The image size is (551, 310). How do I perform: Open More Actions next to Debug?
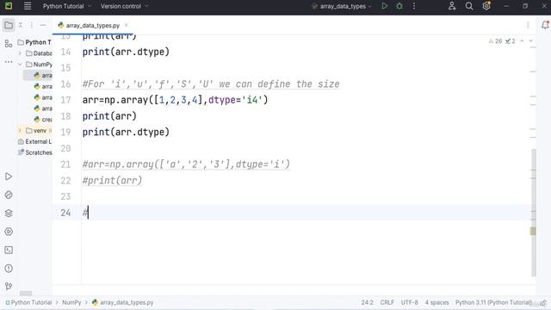tap(414, 6)
